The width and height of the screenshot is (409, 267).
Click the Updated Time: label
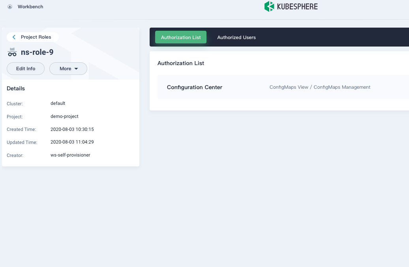coord(22,142)
